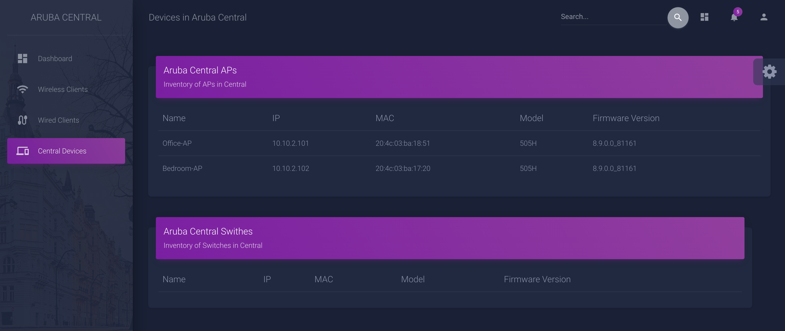Screen dimensions: 785x331
Task: Open the Central Devices navigation item
Action: tap(62, 151)
